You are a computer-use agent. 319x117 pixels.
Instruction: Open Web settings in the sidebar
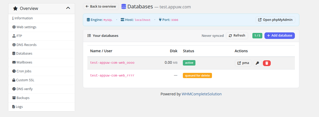pyautogui.click(x=41, y=27)
